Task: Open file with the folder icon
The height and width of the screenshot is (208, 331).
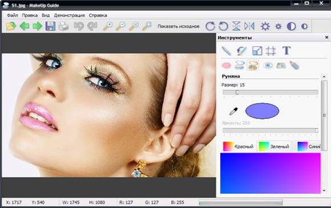Action: [11, 26]
